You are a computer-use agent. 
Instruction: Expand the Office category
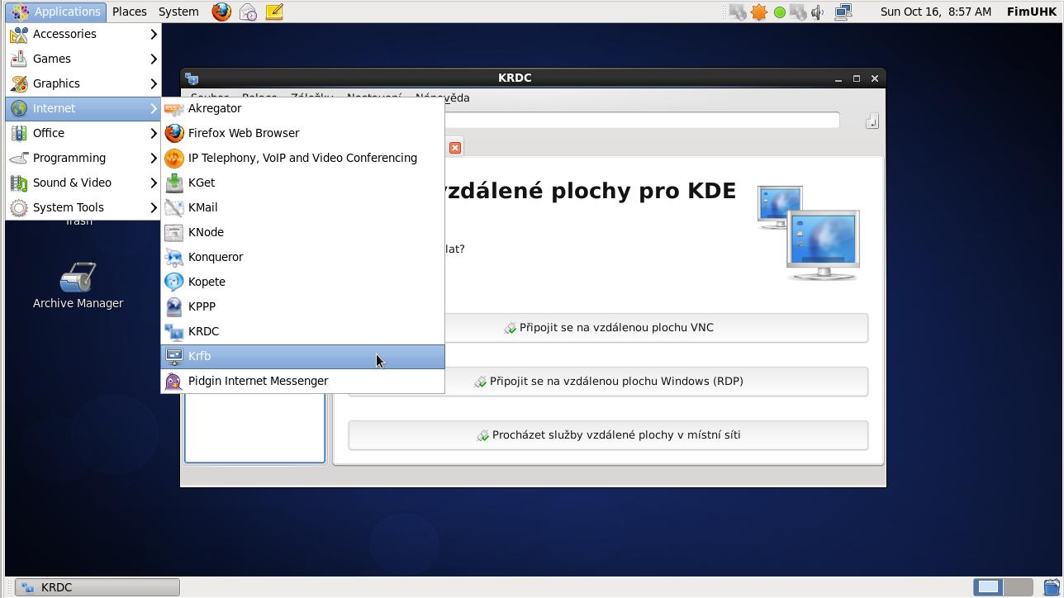click(83, 133)
